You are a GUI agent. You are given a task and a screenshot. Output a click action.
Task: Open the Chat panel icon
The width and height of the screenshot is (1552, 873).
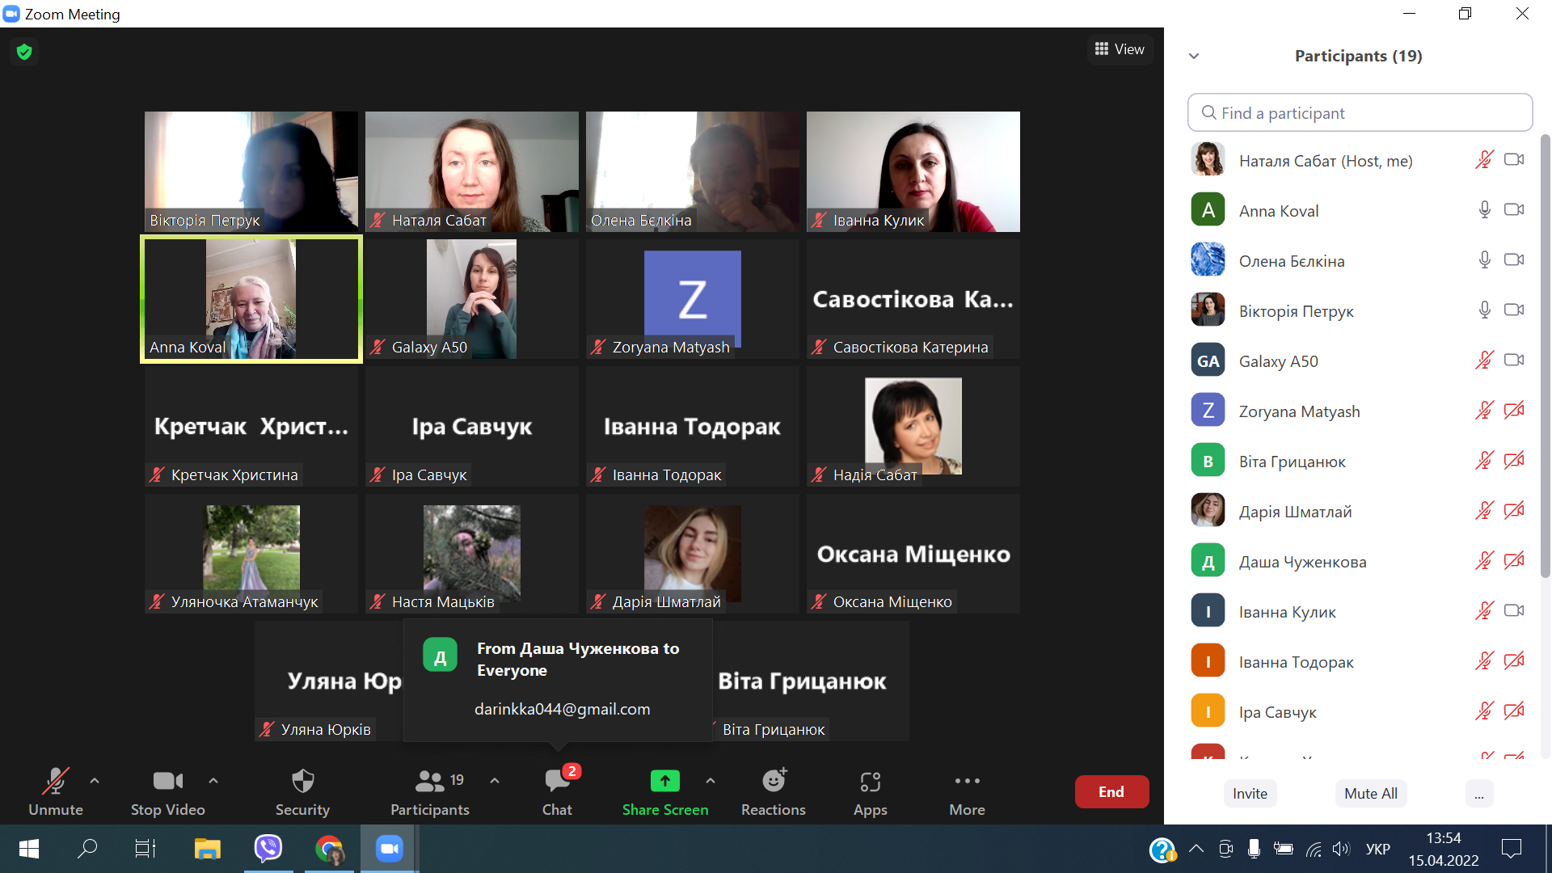click(x=557, y=782)
